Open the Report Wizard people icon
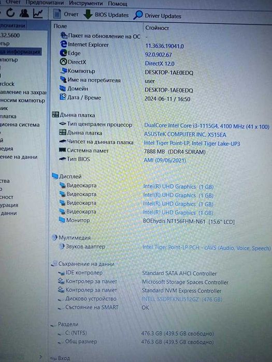Screen dimensions: 272x362 pyautogui.click(x=24, y=13)
